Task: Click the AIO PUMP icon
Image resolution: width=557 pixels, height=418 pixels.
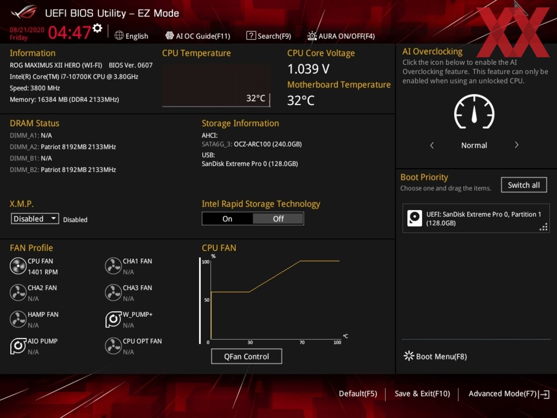Action: (x=18, y=346)
